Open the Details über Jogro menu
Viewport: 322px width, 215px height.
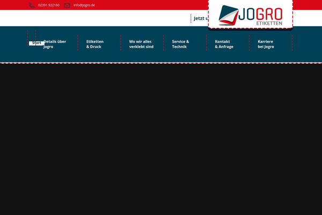click(55, 44)
